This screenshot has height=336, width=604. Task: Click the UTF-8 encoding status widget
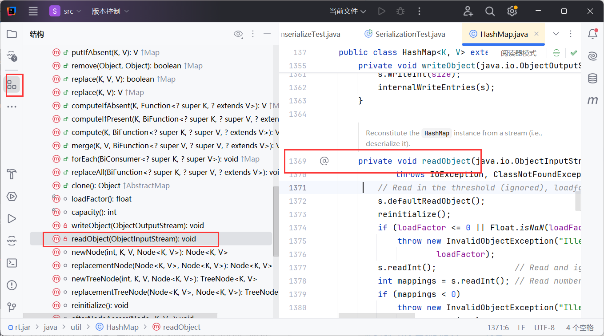544,328
